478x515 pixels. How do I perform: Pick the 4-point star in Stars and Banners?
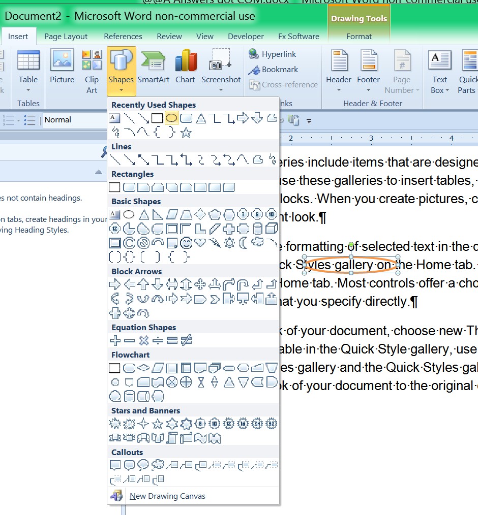tap(143, 424)
